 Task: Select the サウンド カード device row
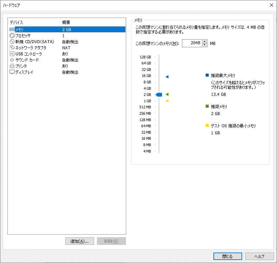pos(66,60)
